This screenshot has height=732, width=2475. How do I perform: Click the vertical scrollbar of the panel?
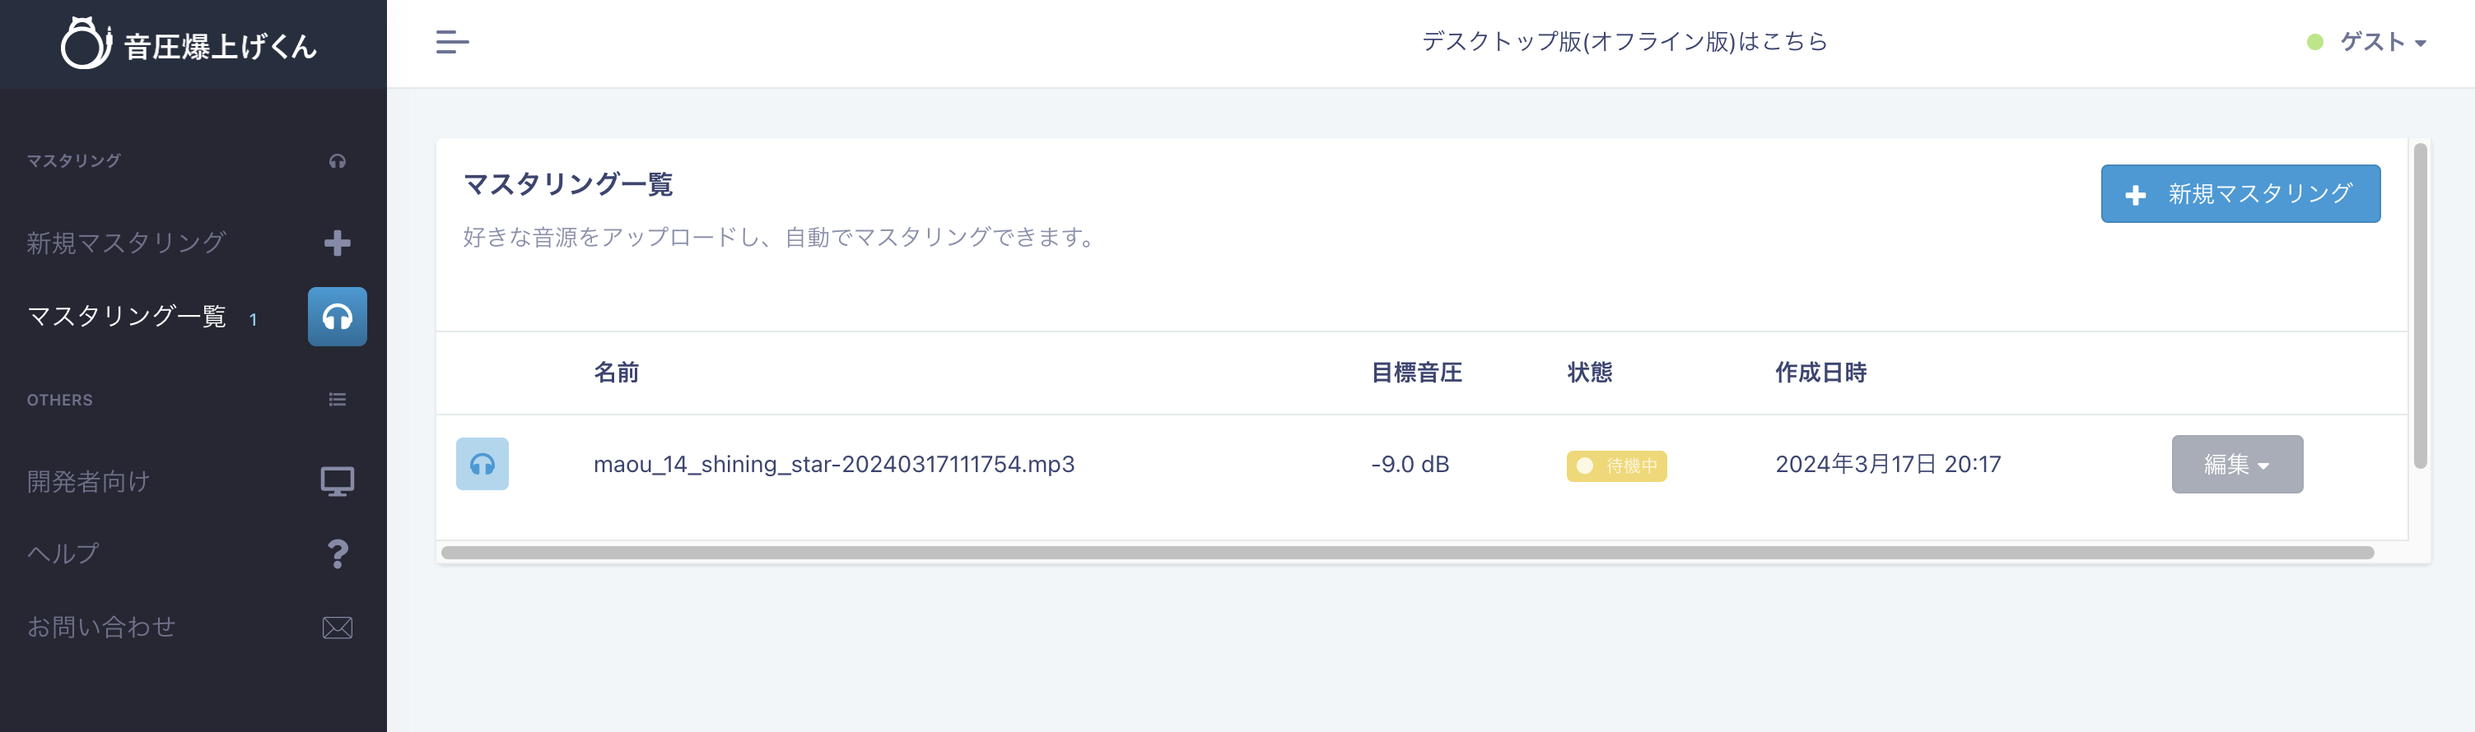pyautogui.click(x=2420, y=305)
